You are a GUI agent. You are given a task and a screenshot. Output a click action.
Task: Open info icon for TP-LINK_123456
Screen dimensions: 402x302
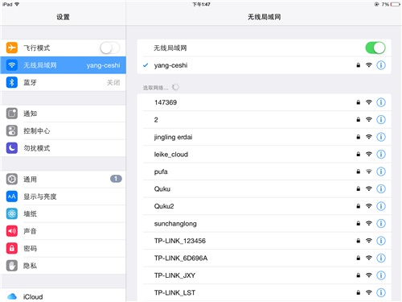point(381,241)
